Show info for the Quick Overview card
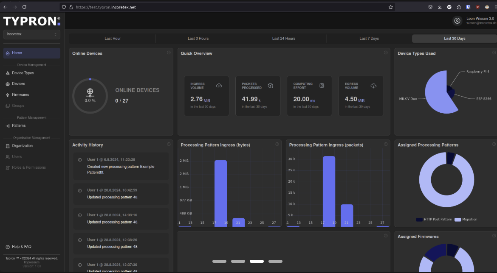 tap(385, 53)
